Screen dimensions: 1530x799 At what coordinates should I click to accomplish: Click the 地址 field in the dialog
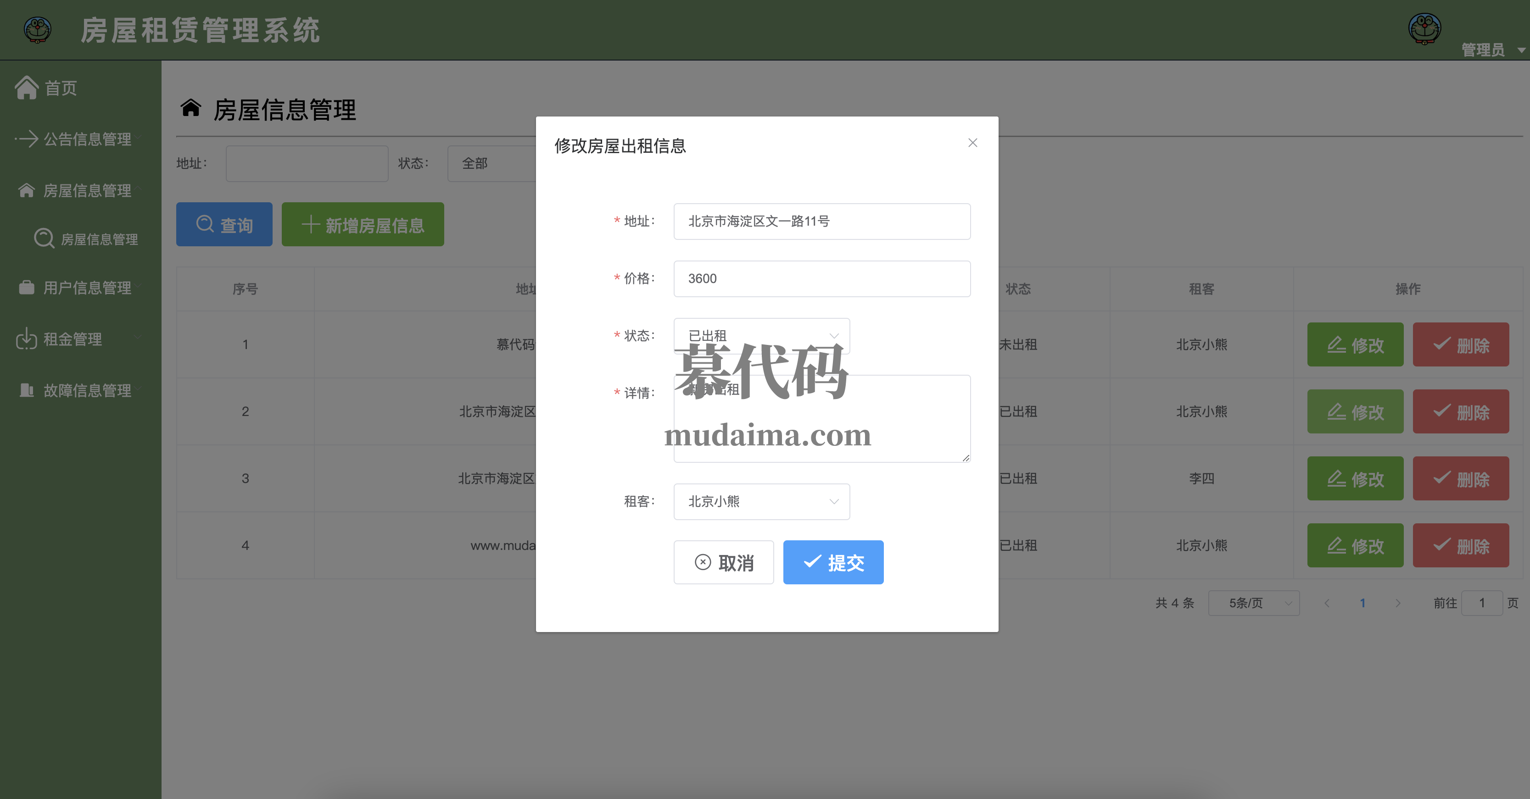821,222
